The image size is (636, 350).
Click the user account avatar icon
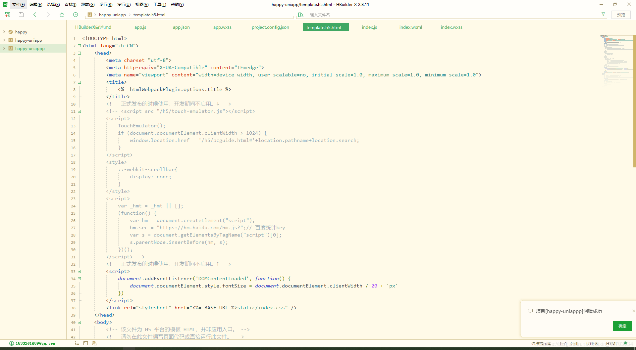coord(12,343)
